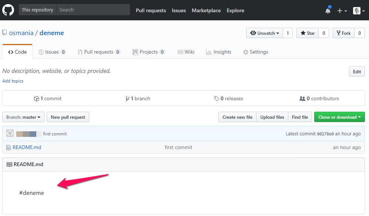Image resolution: width=369 pixels, height=216 pixels.
Task: Click the #deneme README text
Action: (31, 193)
